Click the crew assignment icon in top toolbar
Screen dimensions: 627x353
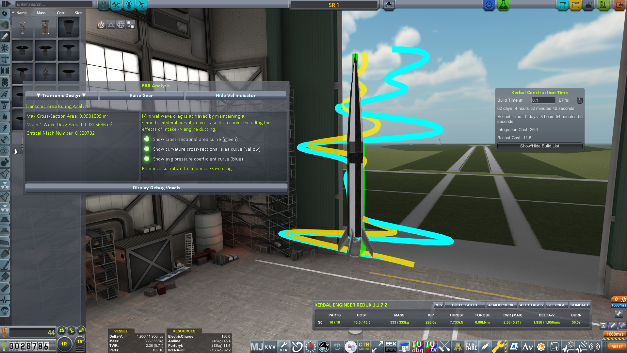(x=129, y=5)
